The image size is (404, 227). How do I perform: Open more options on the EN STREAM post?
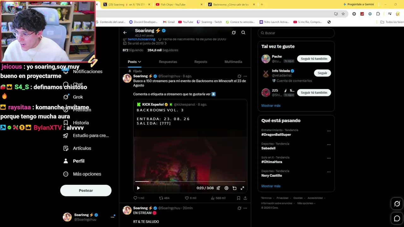pos(245,208)
